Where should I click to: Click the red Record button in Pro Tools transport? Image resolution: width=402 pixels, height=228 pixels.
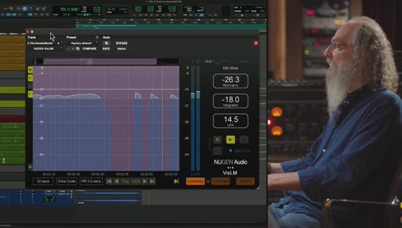(x=175, y=15)
